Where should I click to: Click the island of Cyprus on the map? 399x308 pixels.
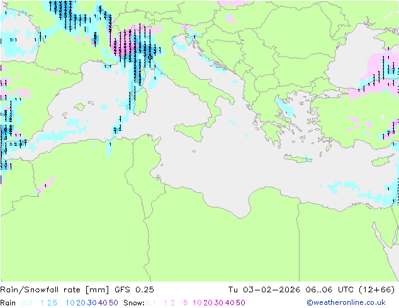click(382, 160)
